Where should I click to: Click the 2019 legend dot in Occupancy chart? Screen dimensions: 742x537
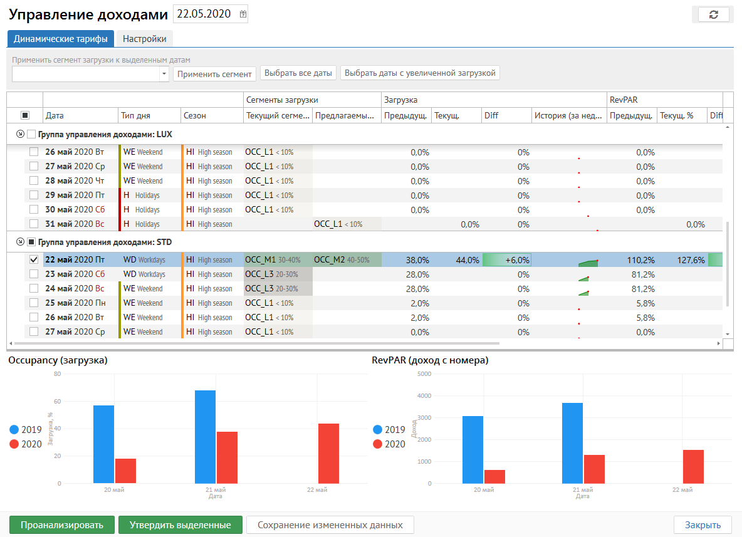click(15, 429)
